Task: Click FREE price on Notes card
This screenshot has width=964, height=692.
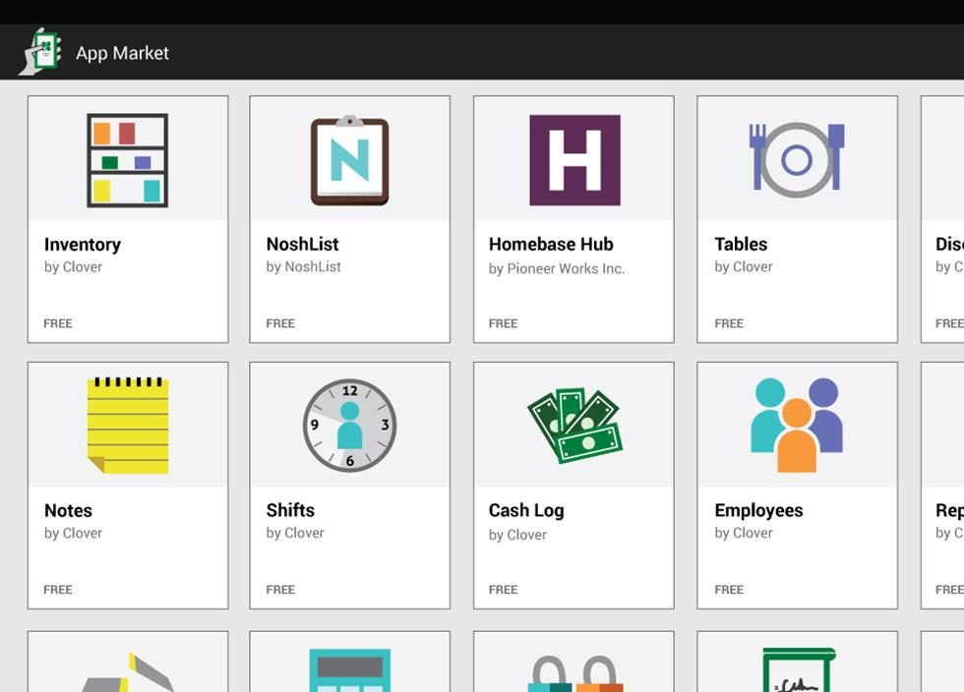Action: 58,590
